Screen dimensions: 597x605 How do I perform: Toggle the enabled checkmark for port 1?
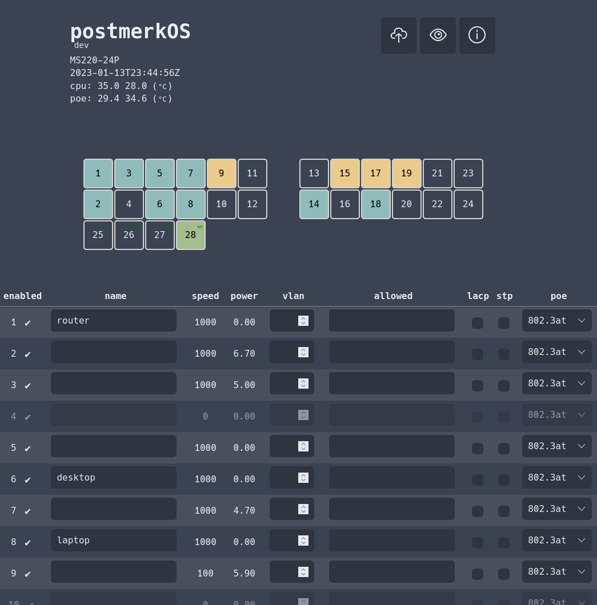tap(27, 322)
